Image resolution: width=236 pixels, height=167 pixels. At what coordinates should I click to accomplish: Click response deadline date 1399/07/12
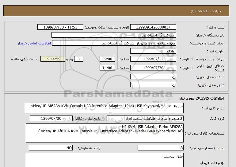[153, 59]
